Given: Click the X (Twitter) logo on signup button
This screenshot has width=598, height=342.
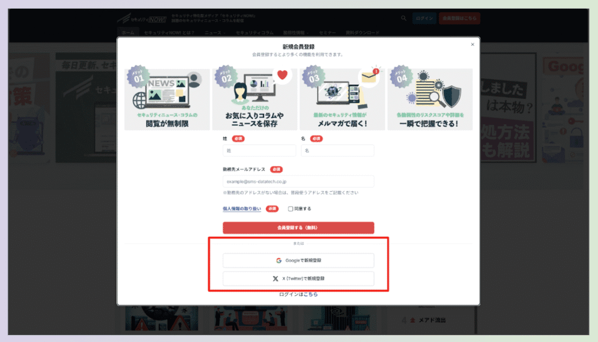Looking at the screenshot, I should pyautogui.click(x=276, y=278).
